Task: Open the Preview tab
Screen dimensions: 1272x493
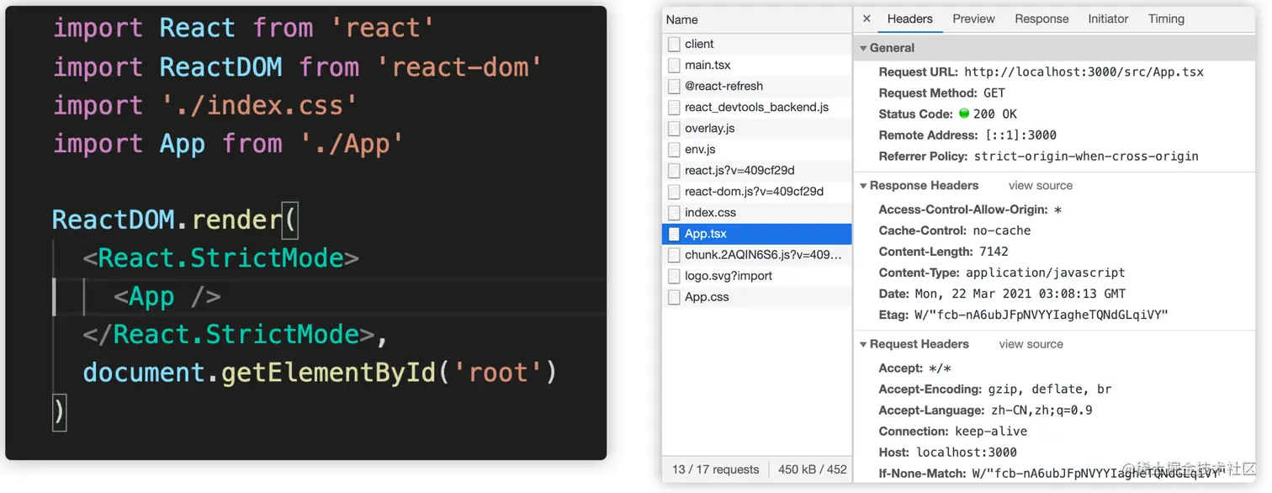Action: point(973,19)
